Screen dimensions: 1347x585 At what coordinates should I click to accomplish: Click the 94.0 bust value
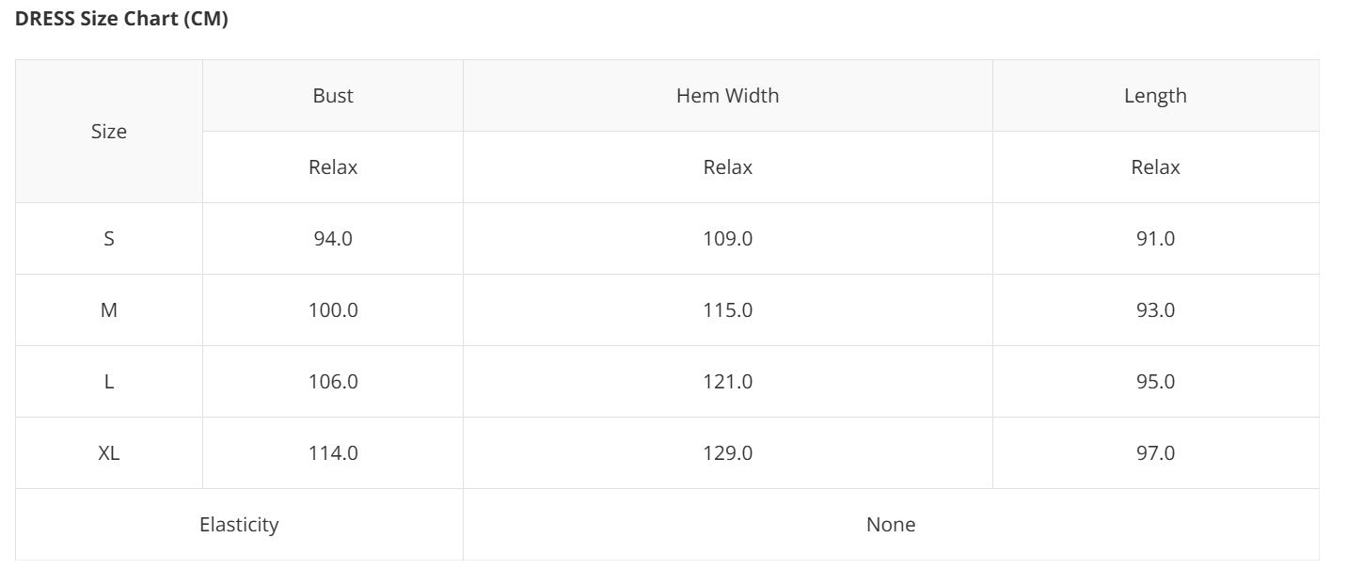pyautogui.click(x=333, y=239)
